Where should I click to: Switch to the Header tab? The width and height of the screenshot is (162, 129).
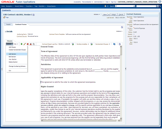tap(8, 24)
